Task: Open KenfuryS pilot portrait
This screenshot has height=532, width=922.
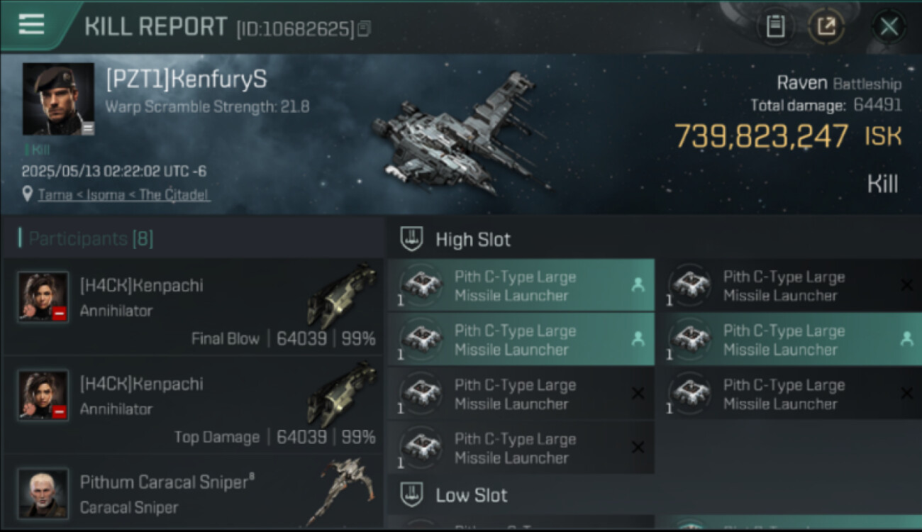Action: [58, 99]
